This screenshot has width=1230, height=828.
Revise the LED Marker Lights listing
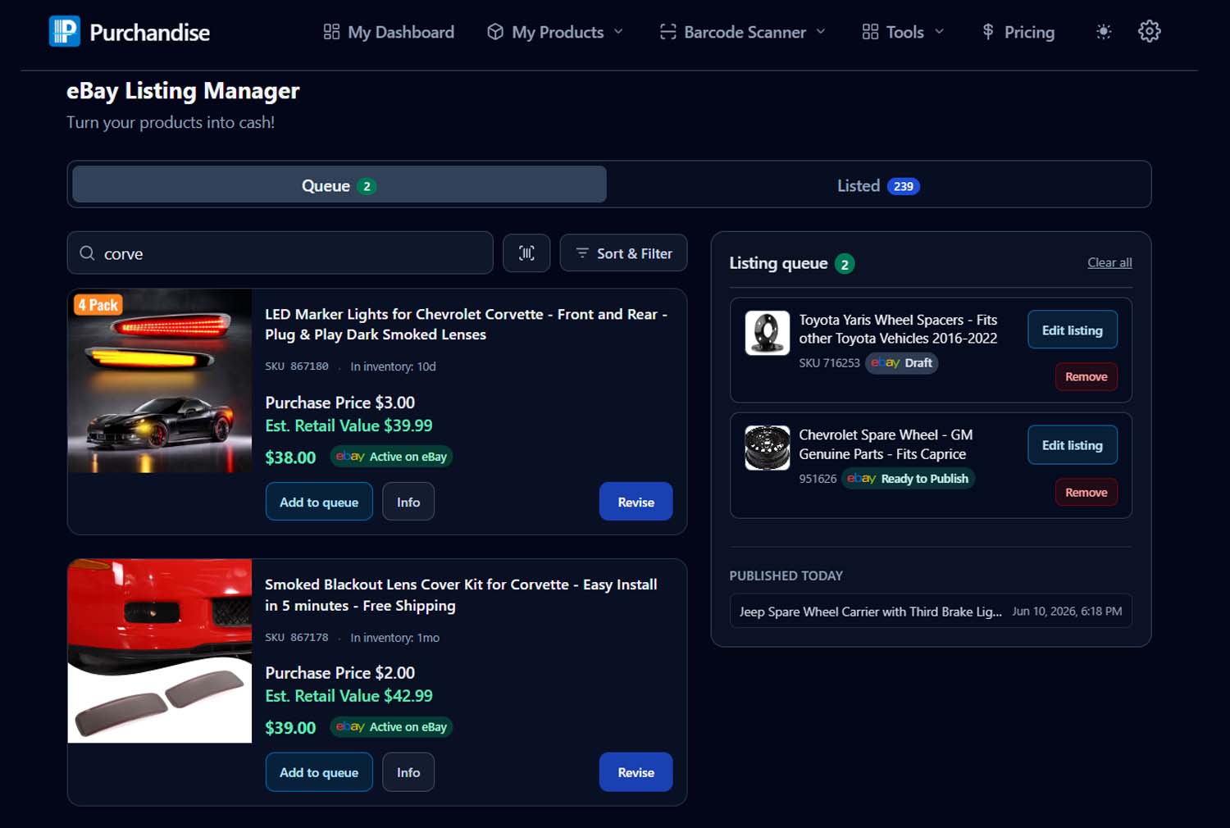[635, 502]
